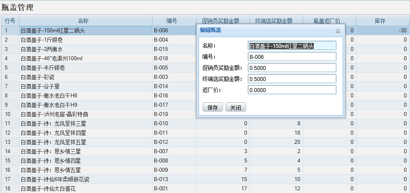
Task: Click the 编辑瓶盖 dialog title bar
Action: 271,30
